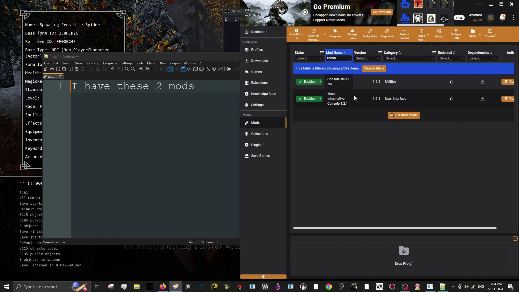The image size is (519, 292).
Task: Open the new-file notification envelope in Vortex
Action: [x=515, y=238]
